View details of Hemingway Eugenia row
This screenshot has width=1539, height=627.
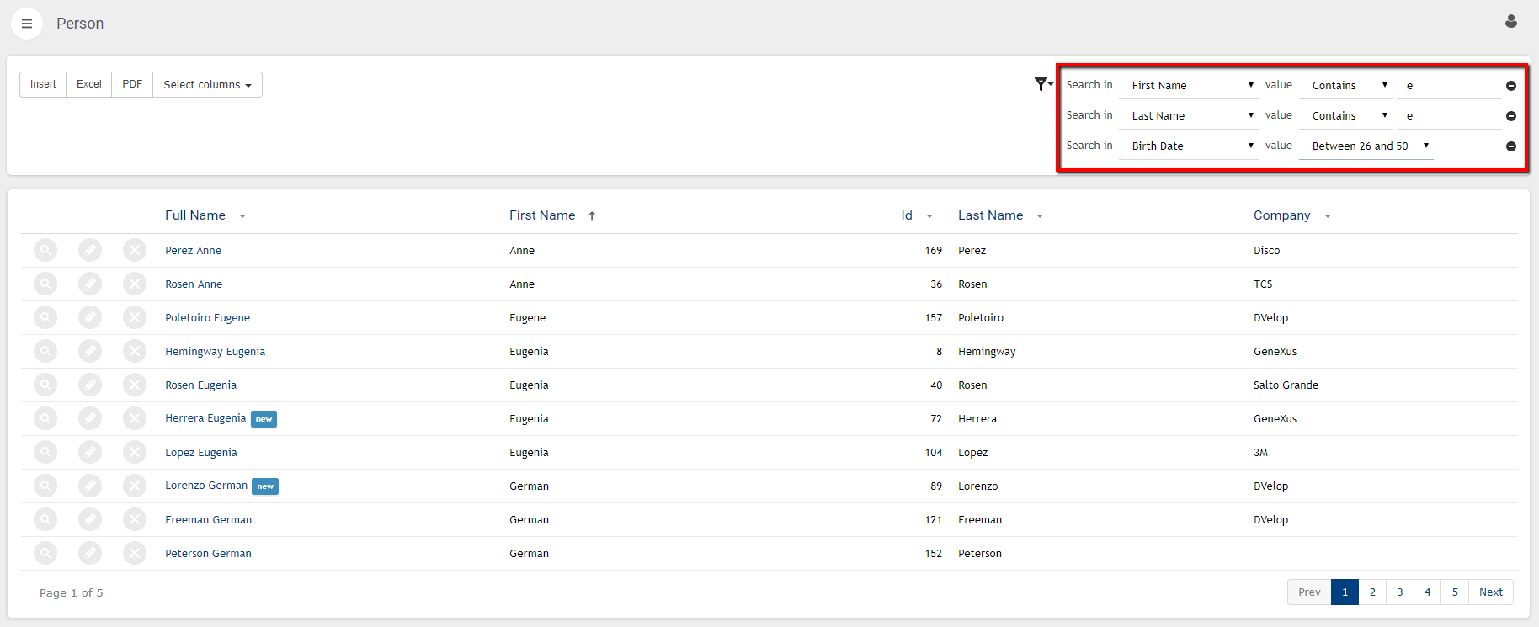click(x=45, y=351)
